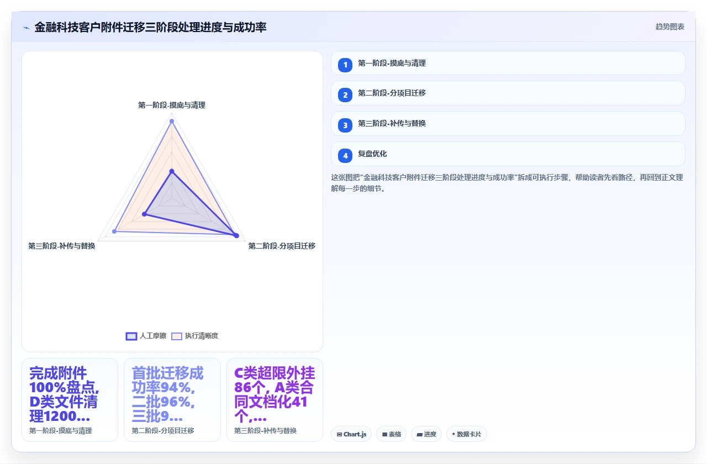Click the top data point of 执行清晰度
The width and height of the screenshot is (707, 464).
pyautogui.click(x=172, y=121)
